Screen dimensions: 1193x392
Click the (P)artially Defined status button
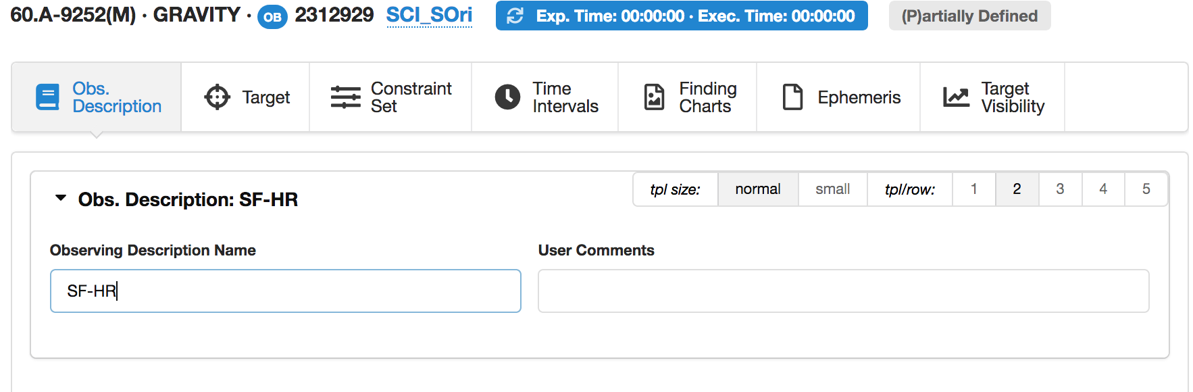pyautogui.click(x=969, y=16)
